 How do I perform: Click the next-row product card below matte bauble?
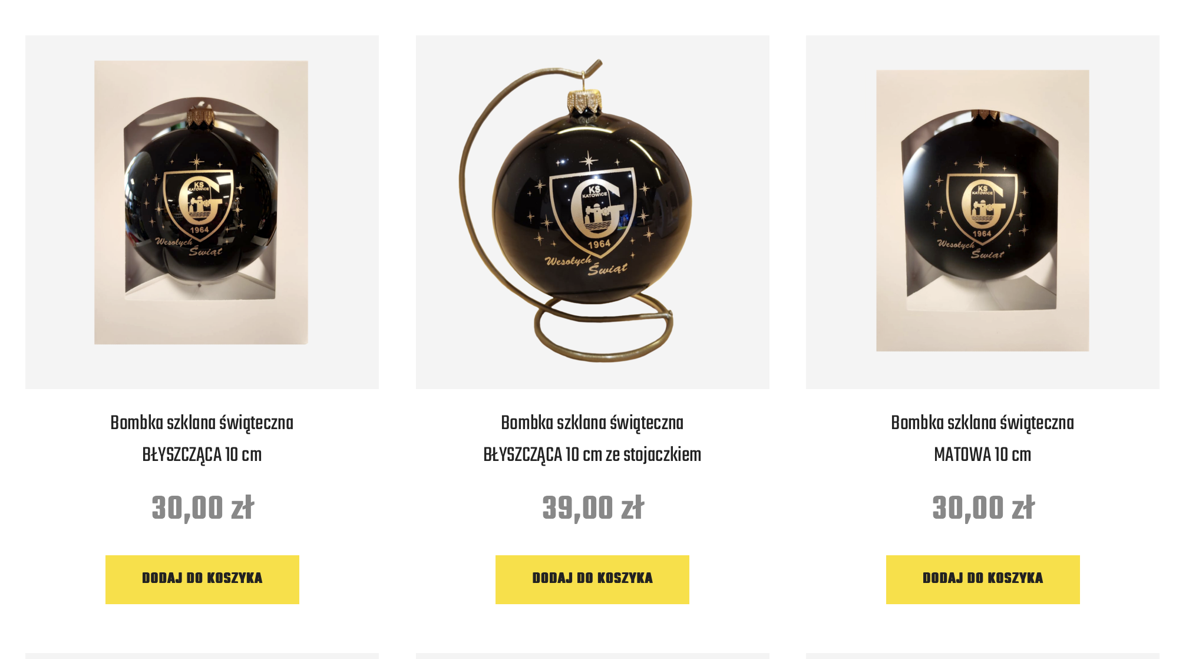(982, 655)
